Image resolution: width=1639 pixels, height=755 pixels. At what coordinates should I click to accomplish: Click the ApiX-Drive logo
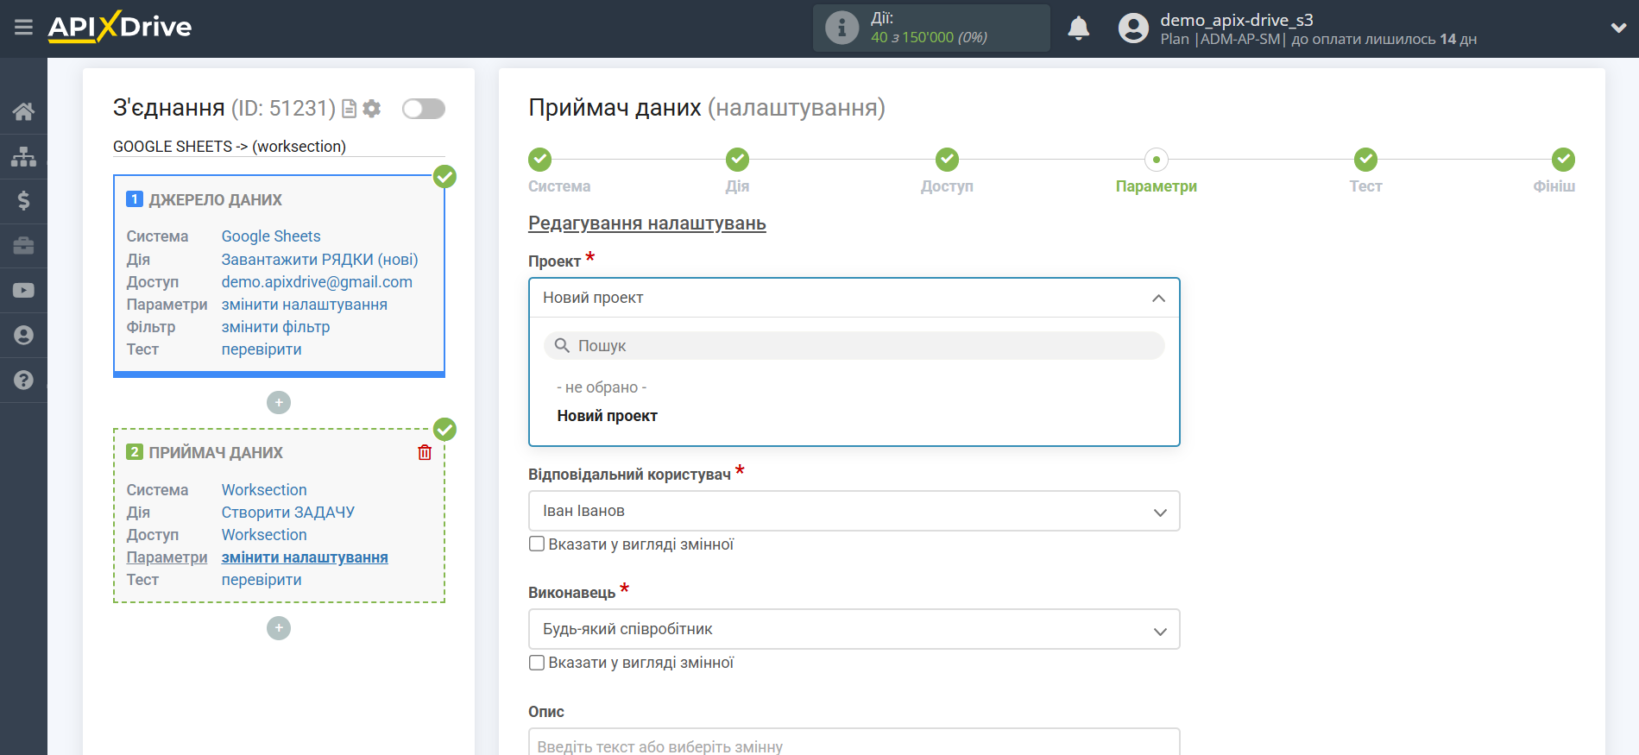point(120,27)
